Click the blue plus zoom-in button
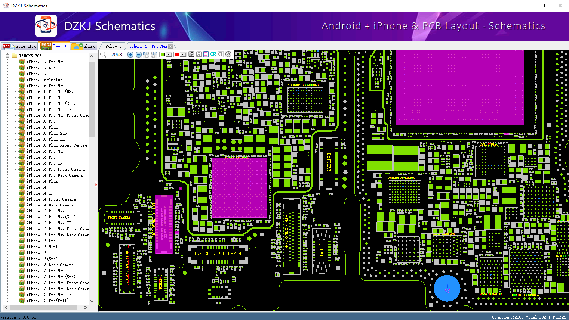The width and height of the screenshot is (569, 320). [x=130, y=55]
